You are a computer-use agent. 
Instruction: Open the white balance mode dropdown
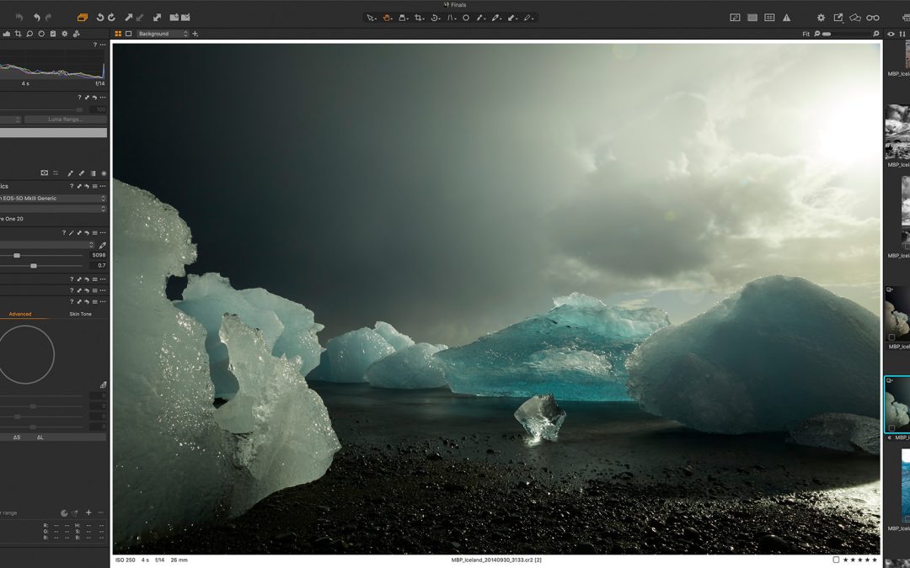point(49,245)
